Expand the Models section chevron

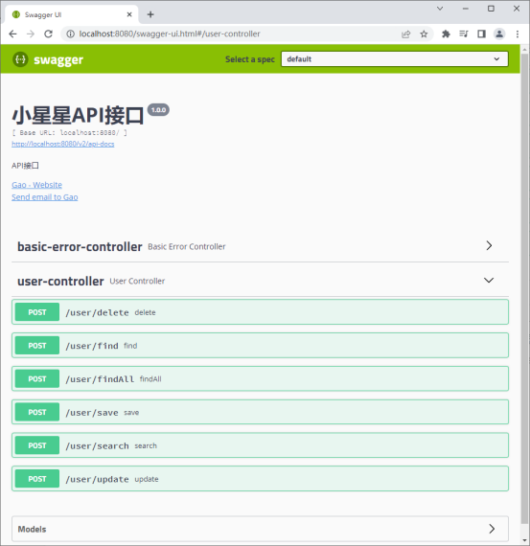click(x=492, y=529)
